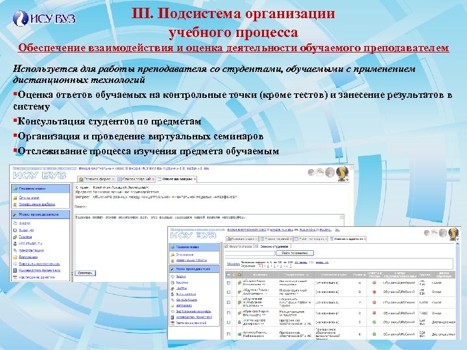The image size is (467, 350).
Task: Click Все студенты person icon, left window
Action: (15, 244)
